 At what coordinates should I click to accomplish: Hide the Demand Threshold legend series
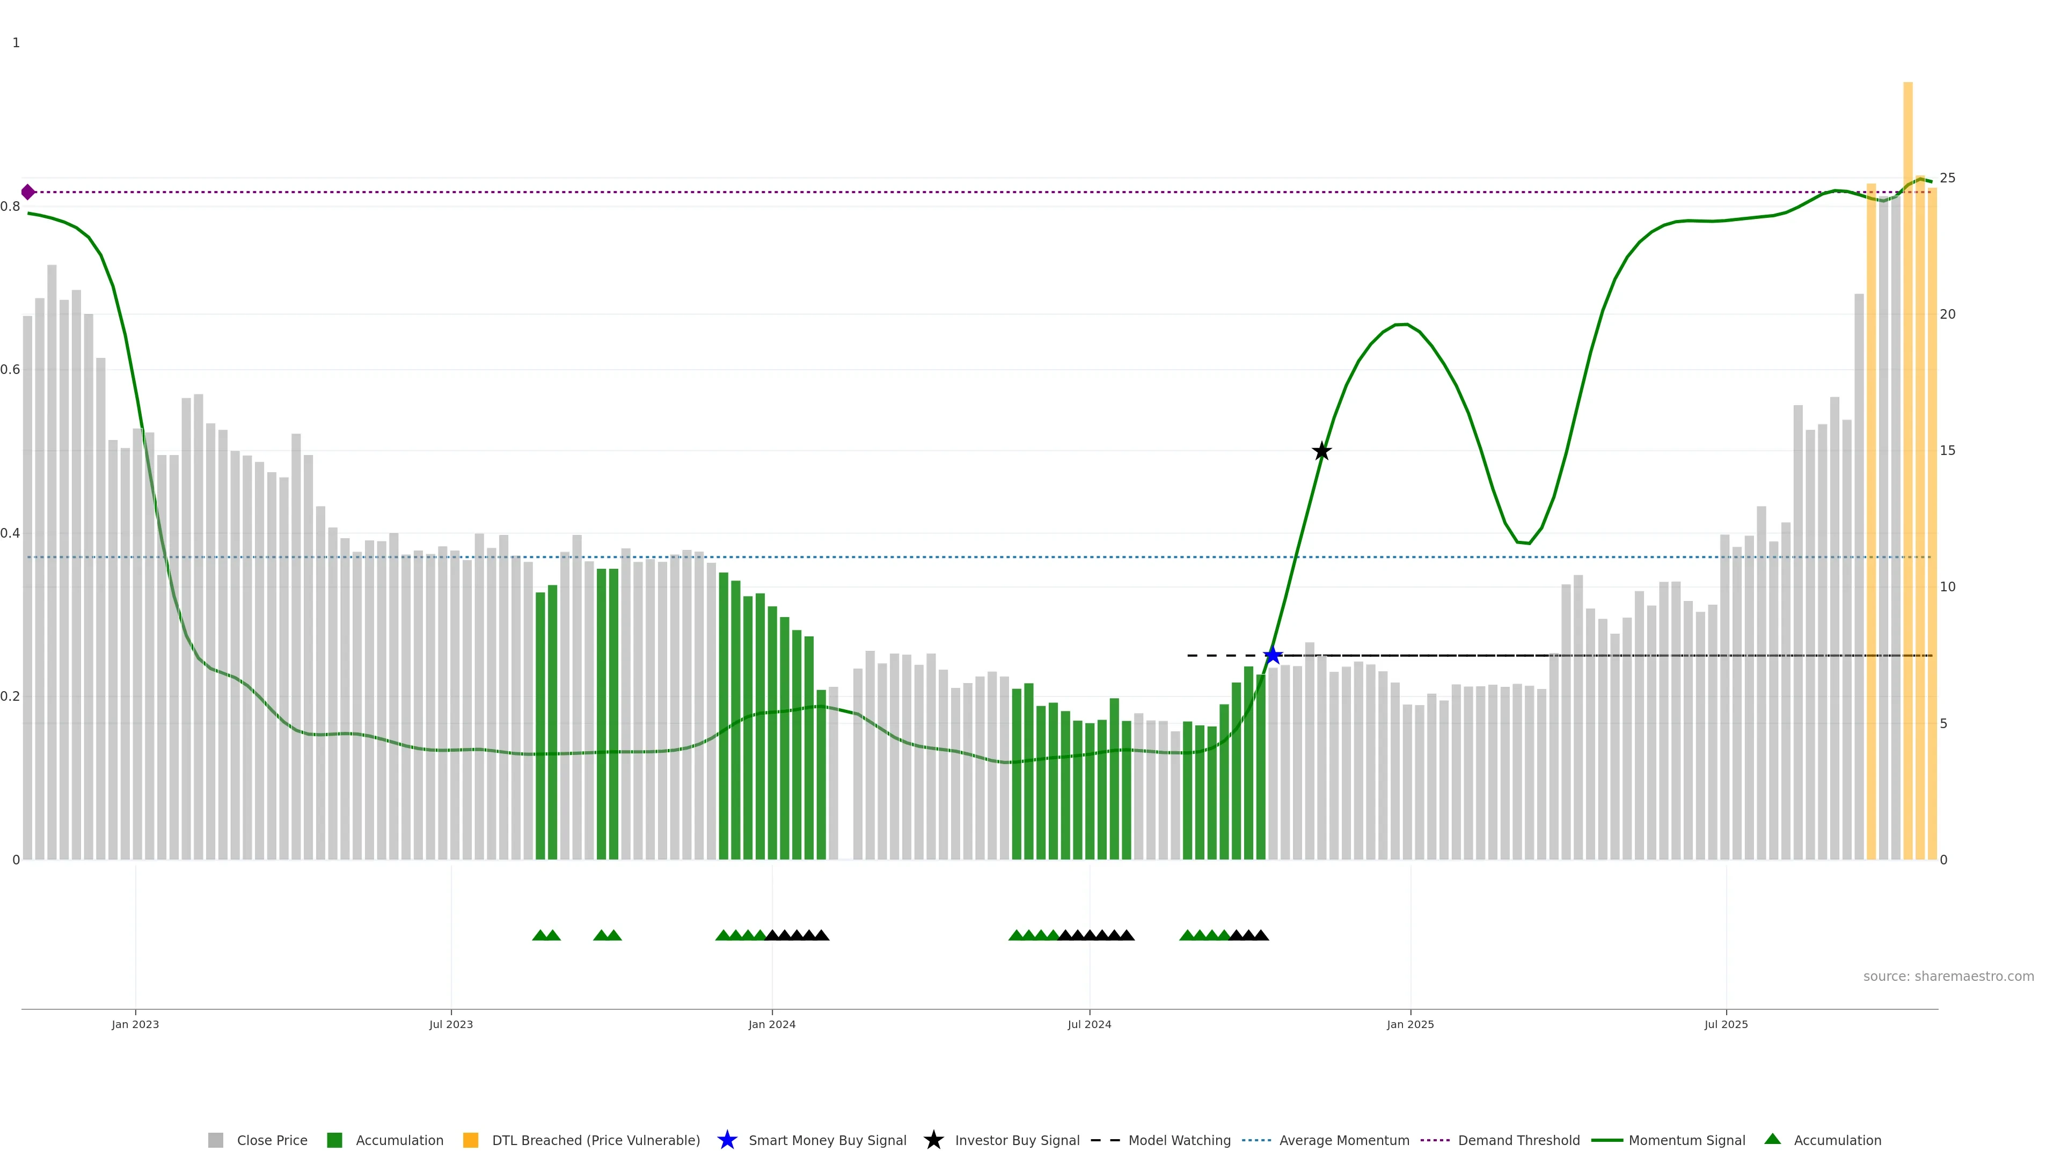click(1518, 1140)
